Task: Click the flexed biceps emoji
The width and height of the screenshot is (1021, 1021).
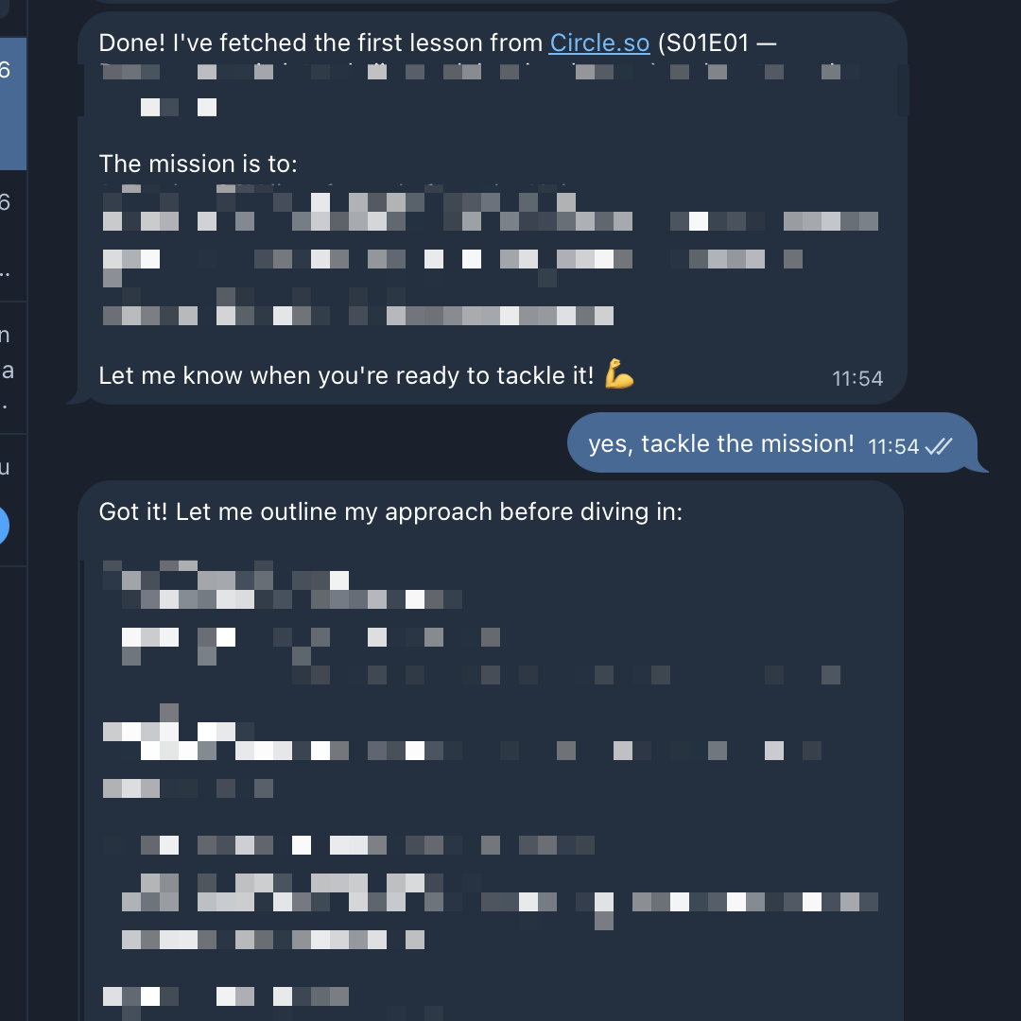Action: tap(618, 374)
